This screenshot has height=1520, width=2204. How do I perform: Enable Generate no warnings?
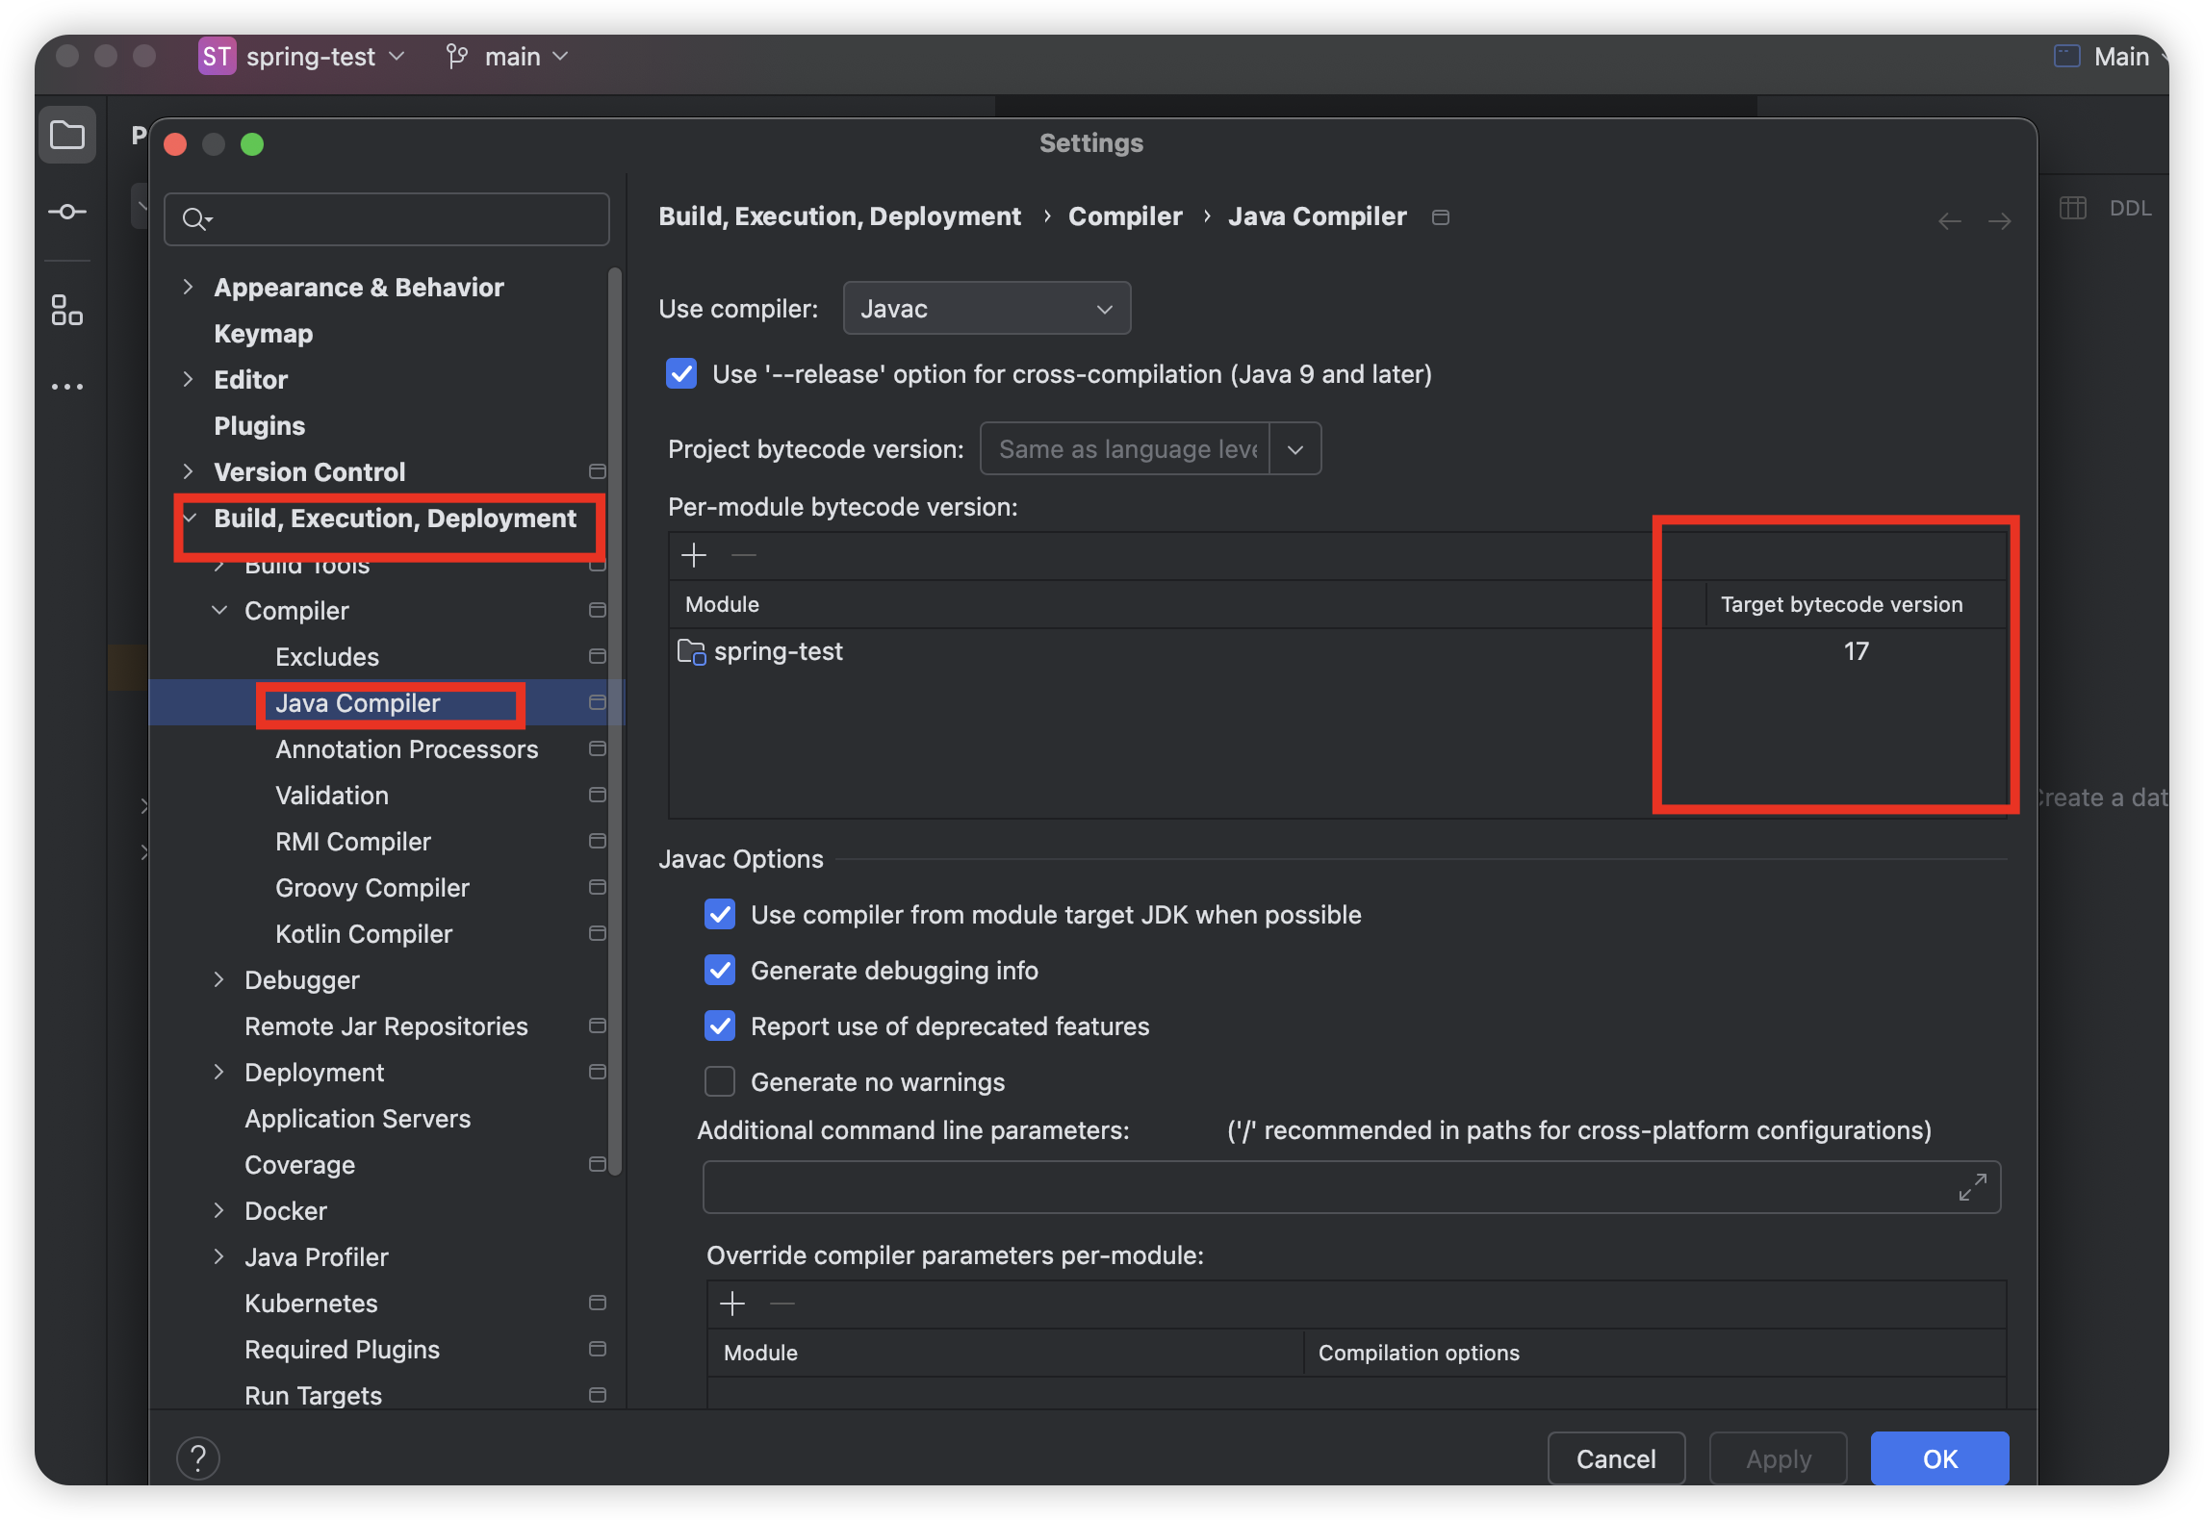click(x=720, y=1082)
